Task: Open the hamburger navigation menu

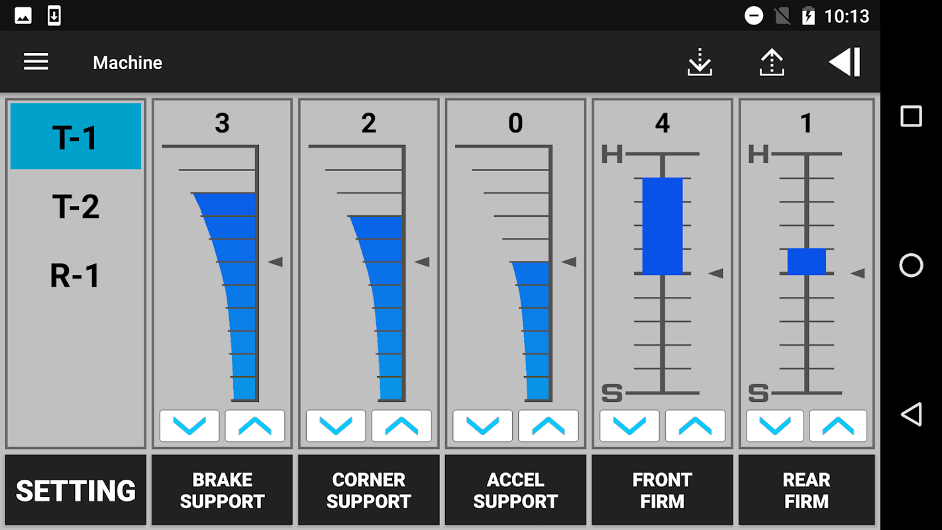Action: click(x=36, y=62)
